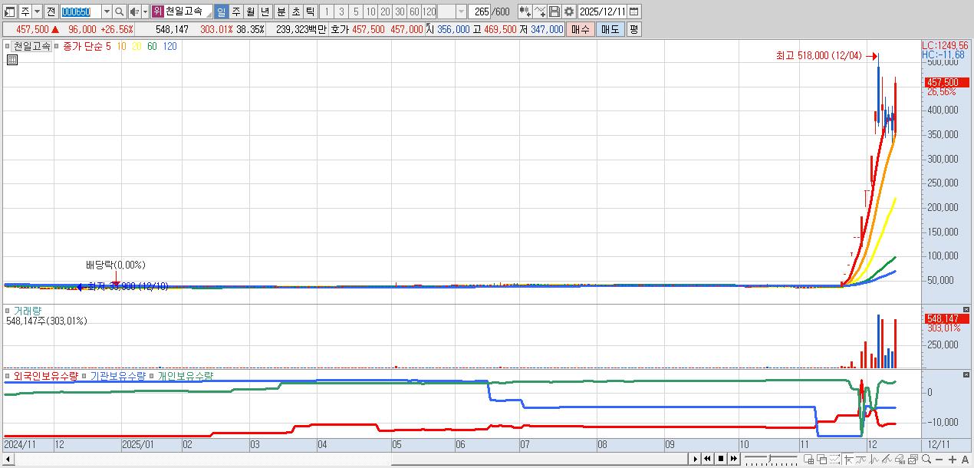Select interval 5 button
Image resolution: width=974 pixels, height=468 pixels.
coord(356,12)
